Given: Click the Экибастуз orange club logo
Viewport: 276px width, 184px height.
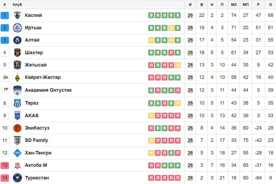Looking at the screenshot, I should click(x=17, y=128).
